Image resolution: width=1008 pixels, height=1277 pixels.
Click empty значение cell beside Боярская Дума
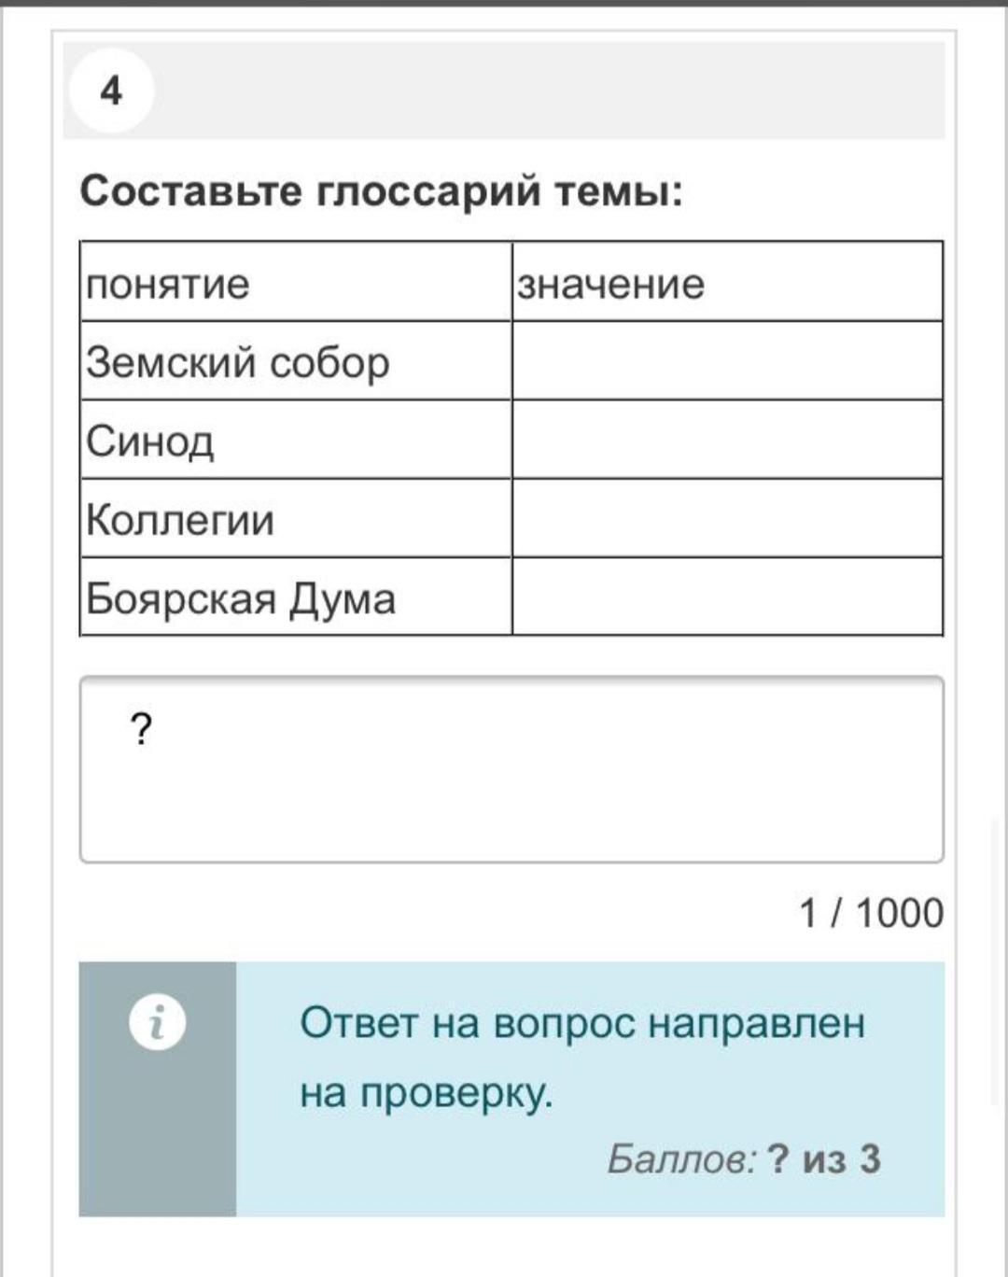click(727, 597)
